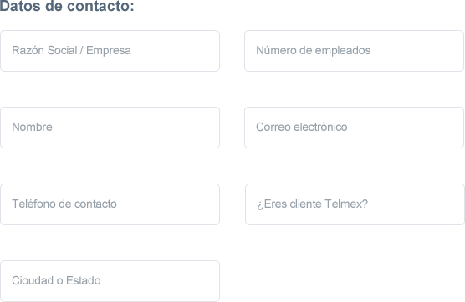Screen dimensions: 465x302
Task: Place cursor in company name box
Action: tap(110, 51)
